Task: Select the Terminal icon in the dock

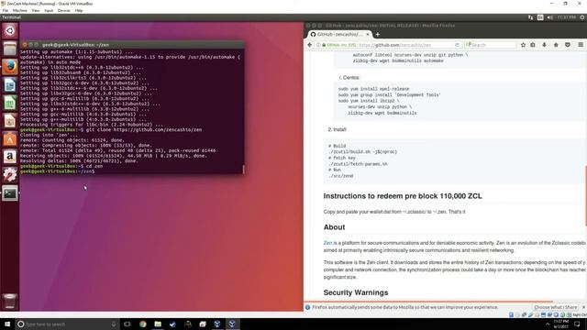Action: 10,193
